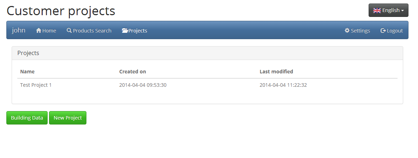The height and width of the screenshot is (158, 418).
Task: Click the Logout text link
Action: 395,31
